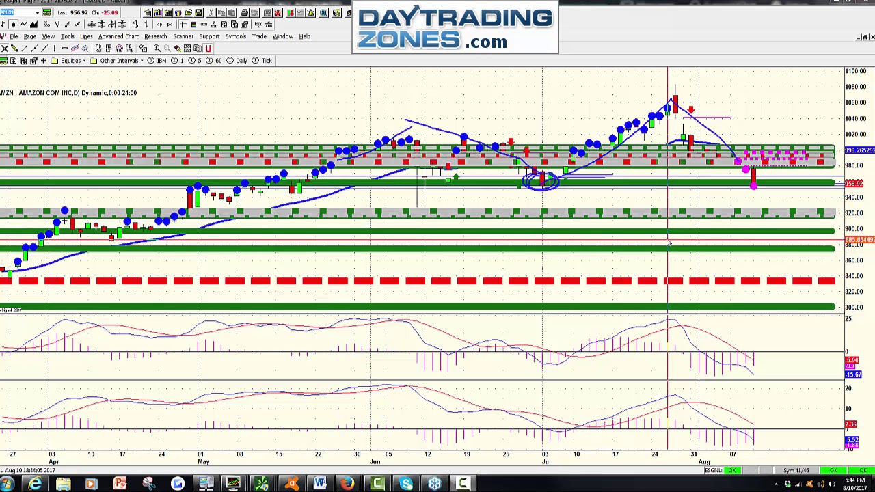
Task: Click the green quote window icon beside the symbol box
Action: (46, 12)
